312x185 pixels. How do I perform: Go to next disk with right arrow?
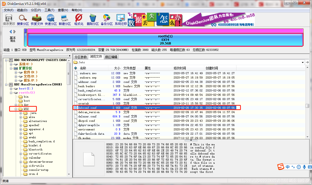15,32
